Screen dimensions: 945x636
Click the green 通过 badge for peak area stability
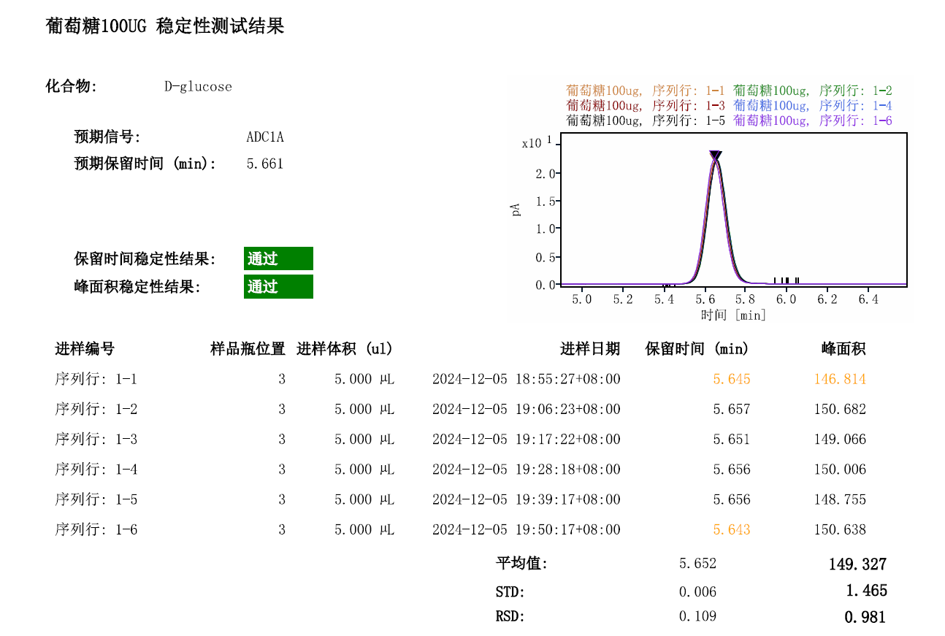(278, 286)
